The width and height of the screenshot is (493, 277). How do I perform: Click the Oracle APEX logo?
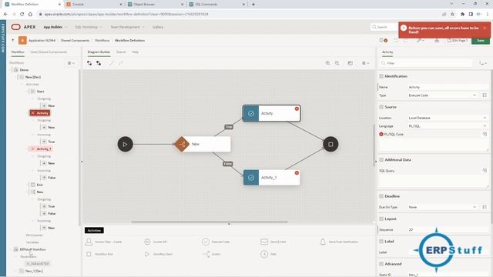click(x=15, y=27)
